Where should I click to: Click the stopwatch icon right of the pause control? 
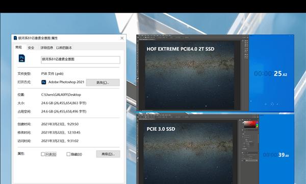[278, 104]
